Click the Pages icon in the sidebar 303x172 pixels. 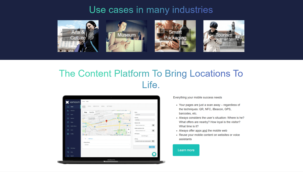68,122
